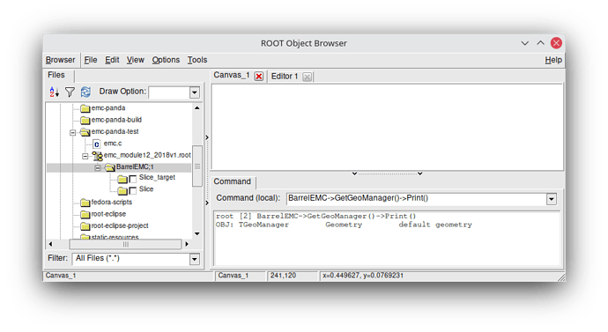Click the 241,120 status bar field
608x332 pixels.
tap(292, 276)
